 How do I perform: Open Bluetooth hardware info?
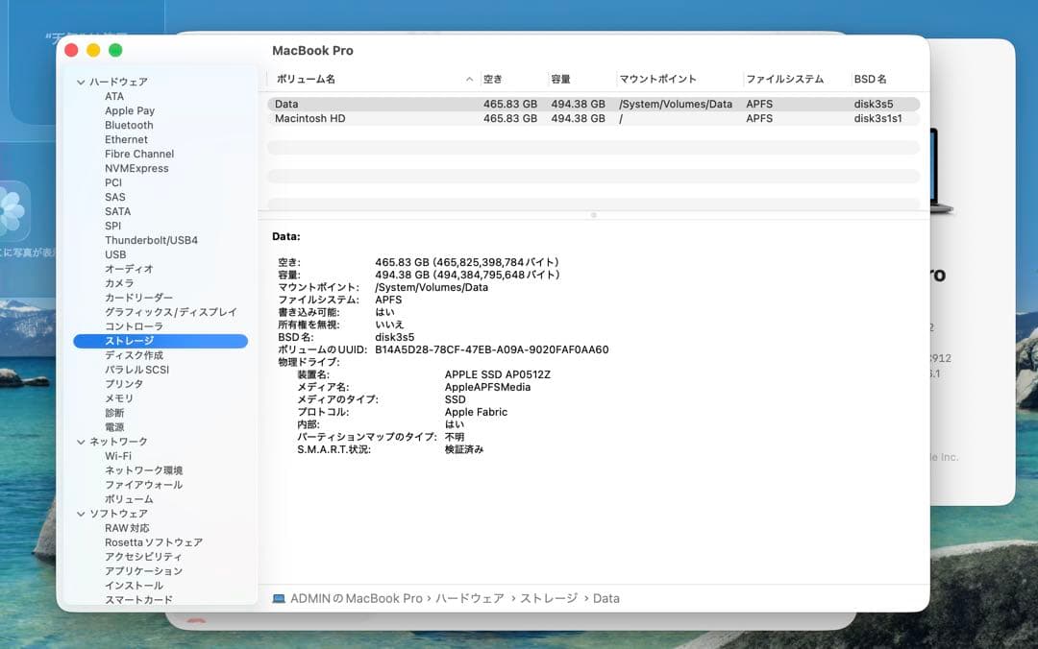(x=129, y=126)
